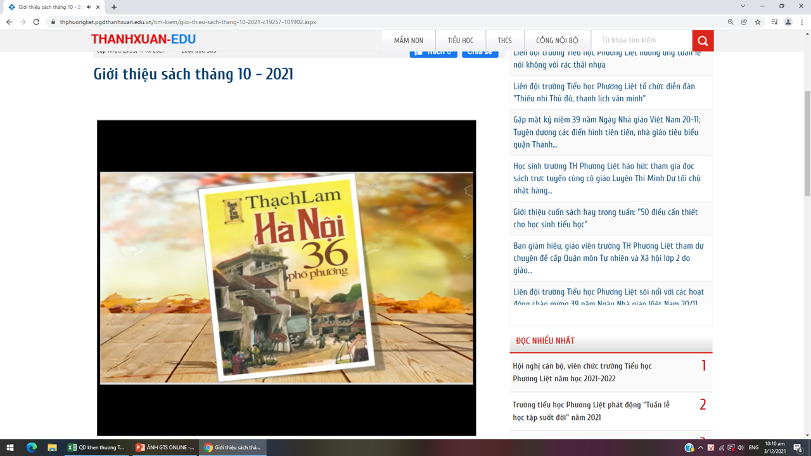This screenshot has height=456, width=811.
Task: Open Hội nghị cán bộ, viên chức article
Action: (x=582, y=372)
